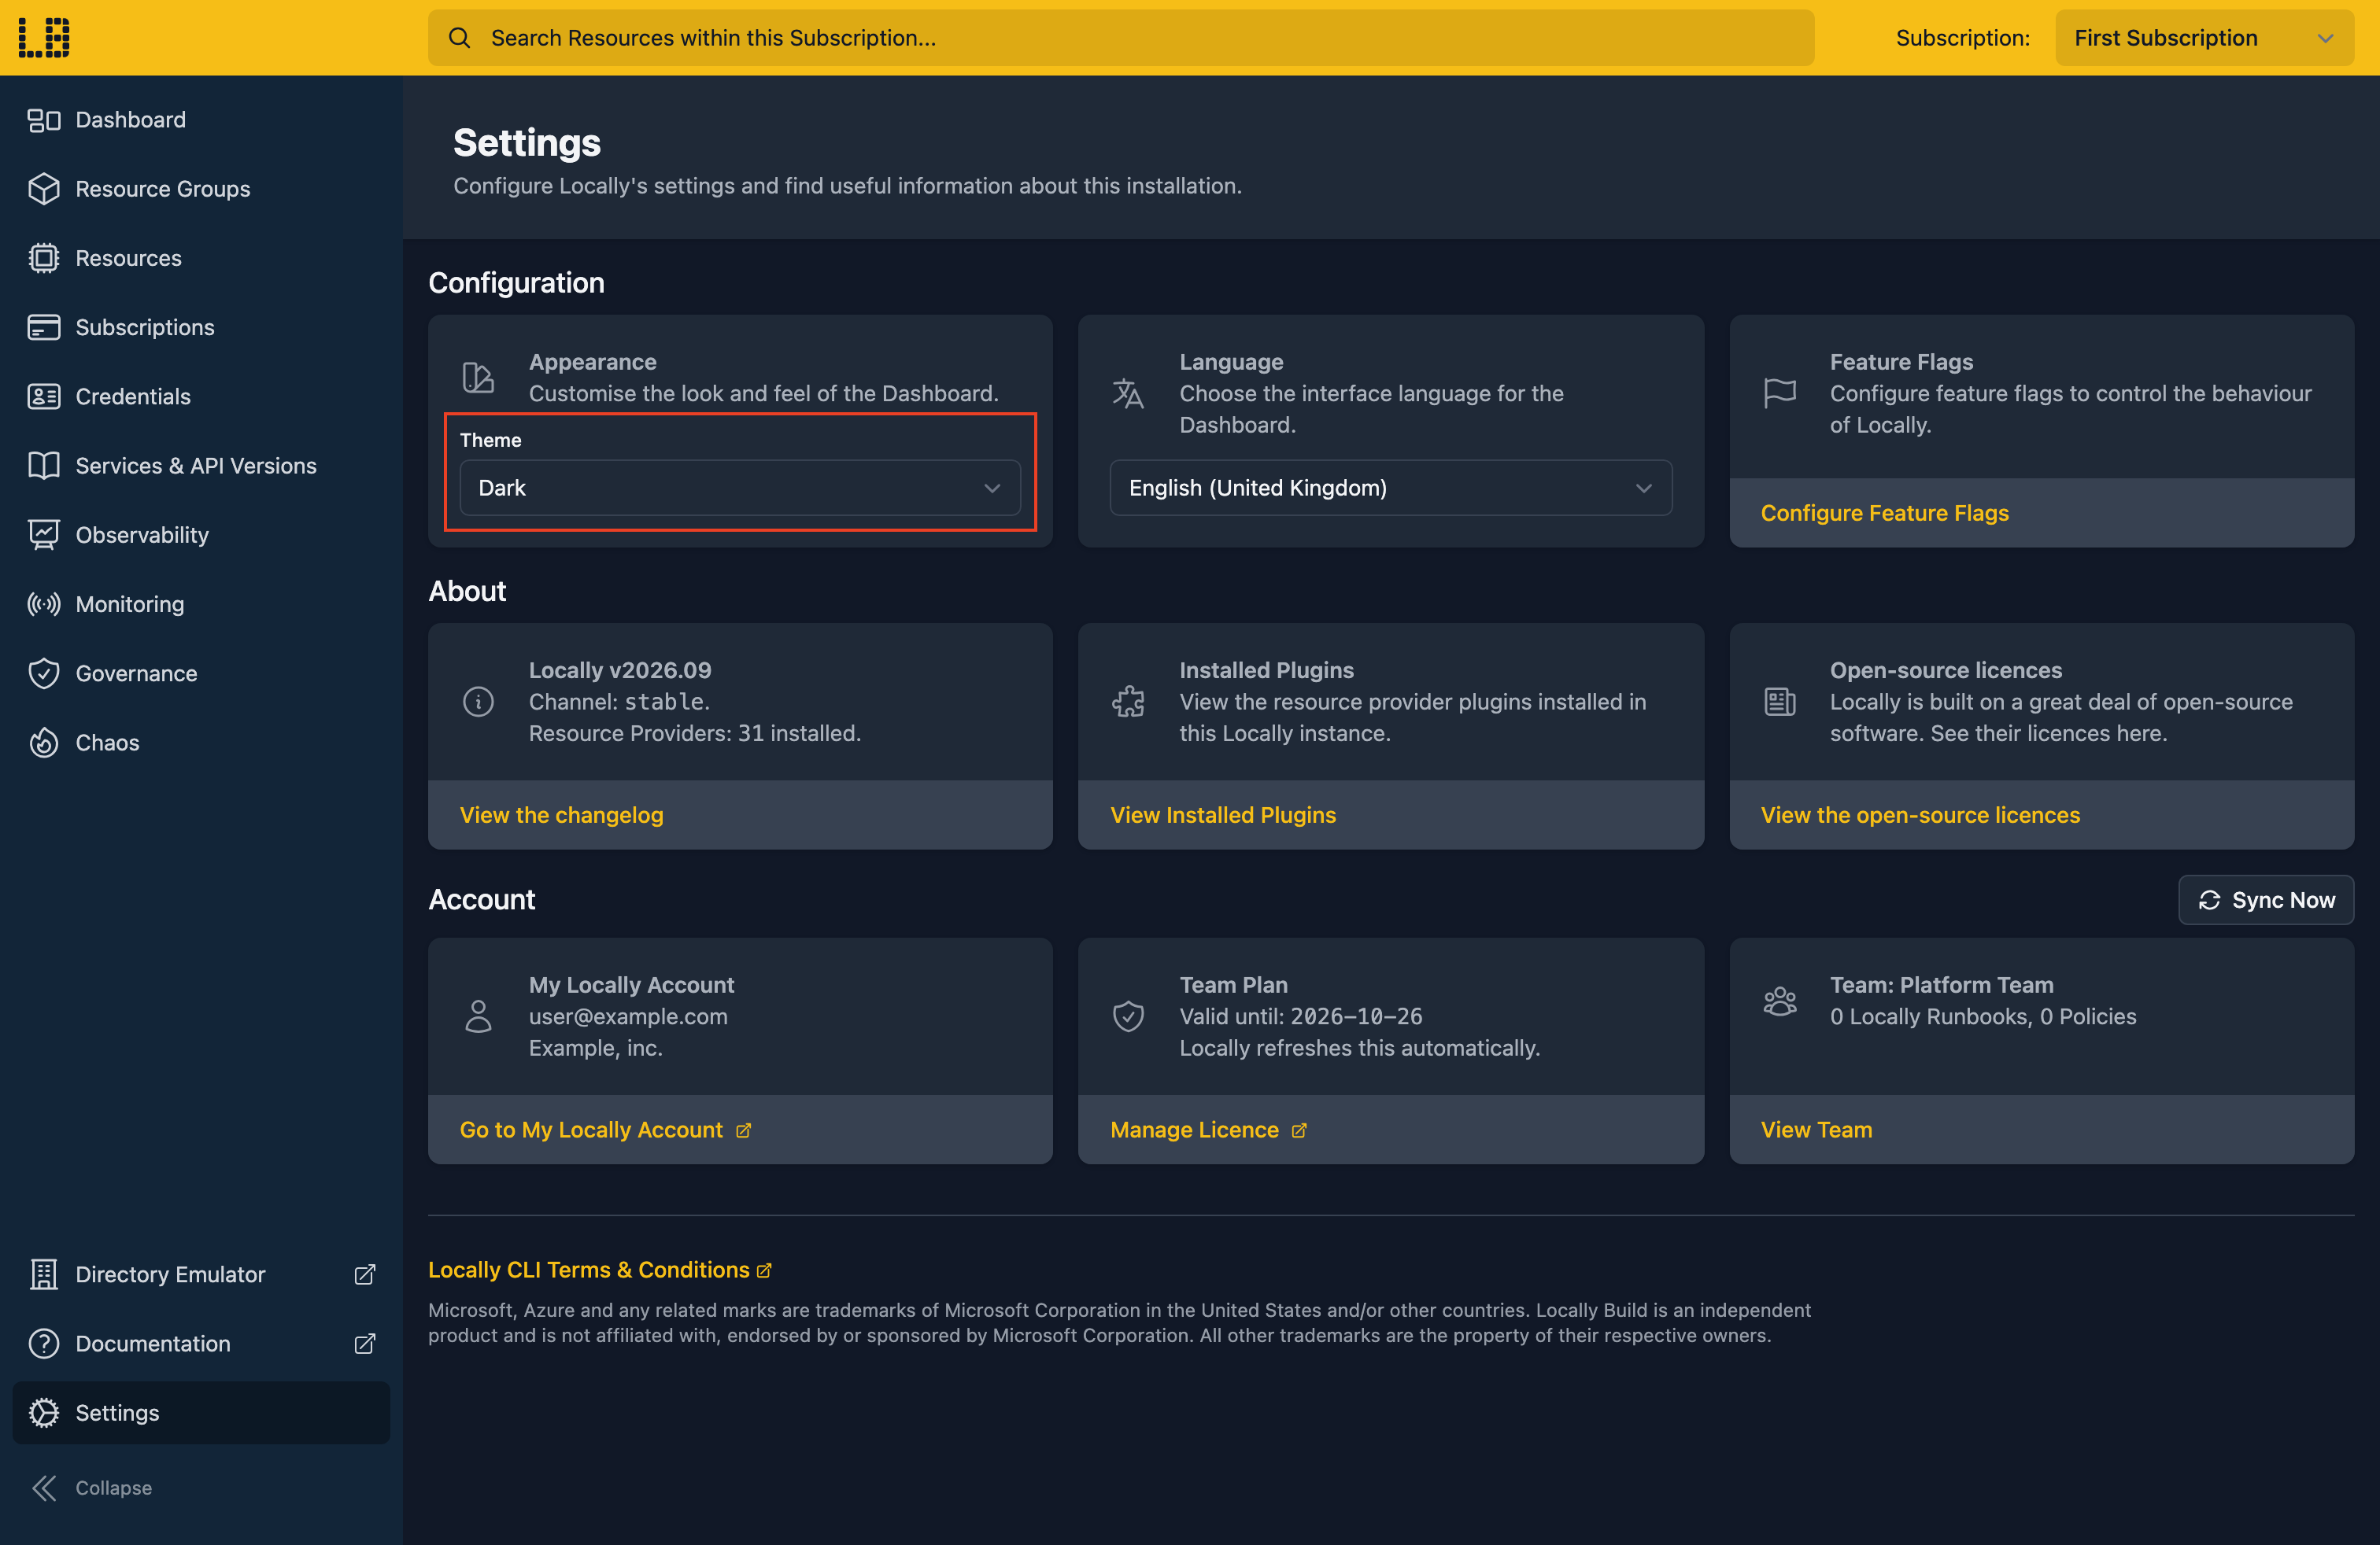Click the Installed Plugins puzzle icon

point(1128,702)
